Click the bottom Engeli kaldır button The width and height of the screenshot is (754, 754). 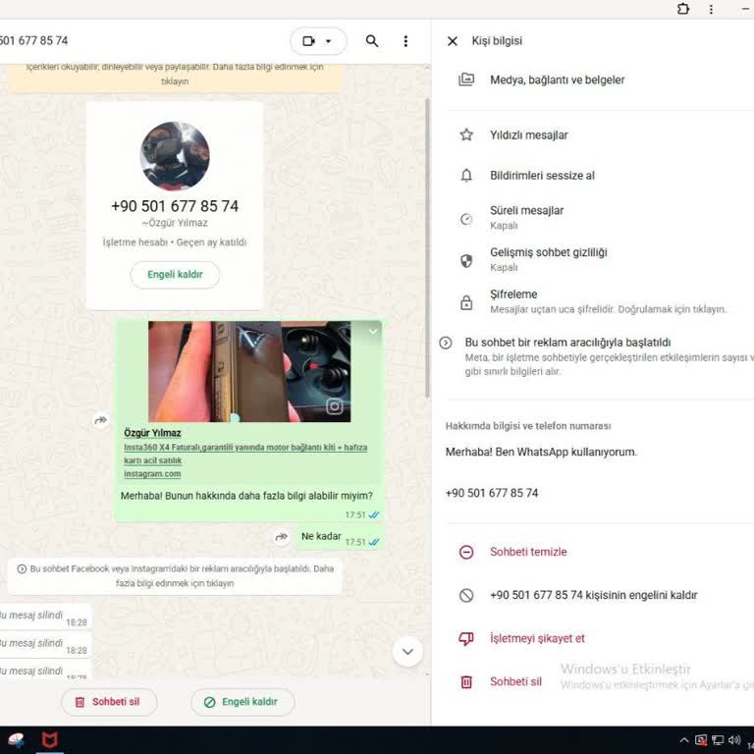point(242,702)
